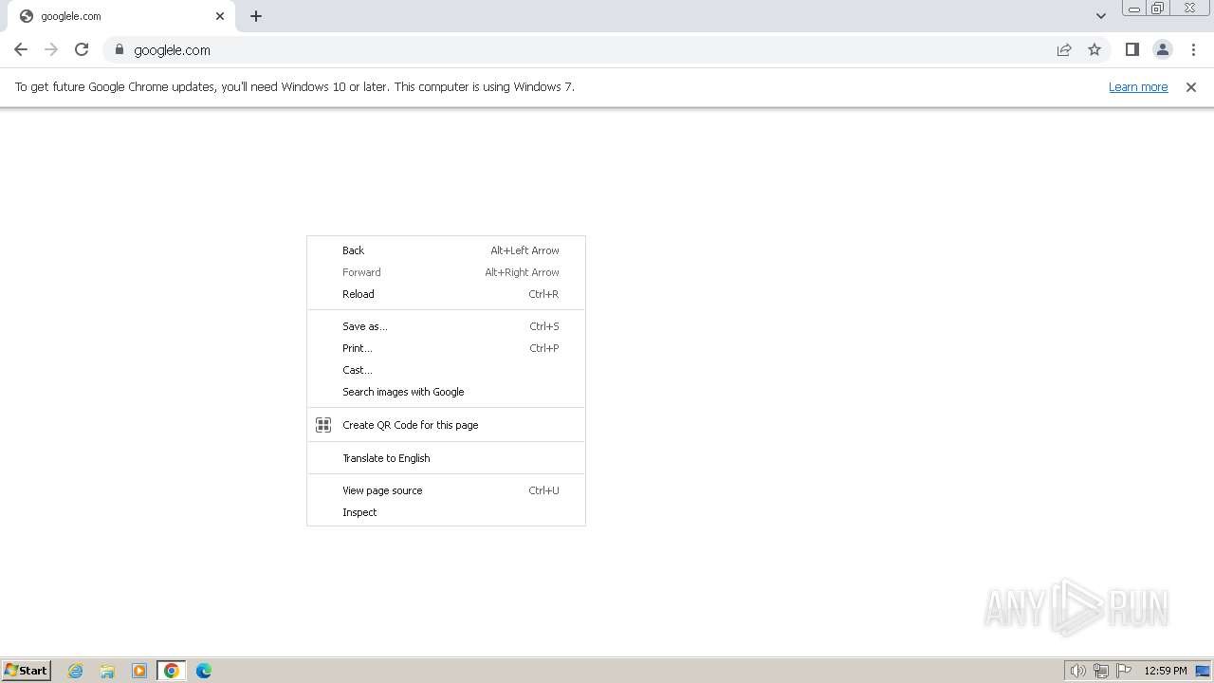The image size is (1214, 683).
Task: Select Inspect in context menu
Action: [446, 512]
